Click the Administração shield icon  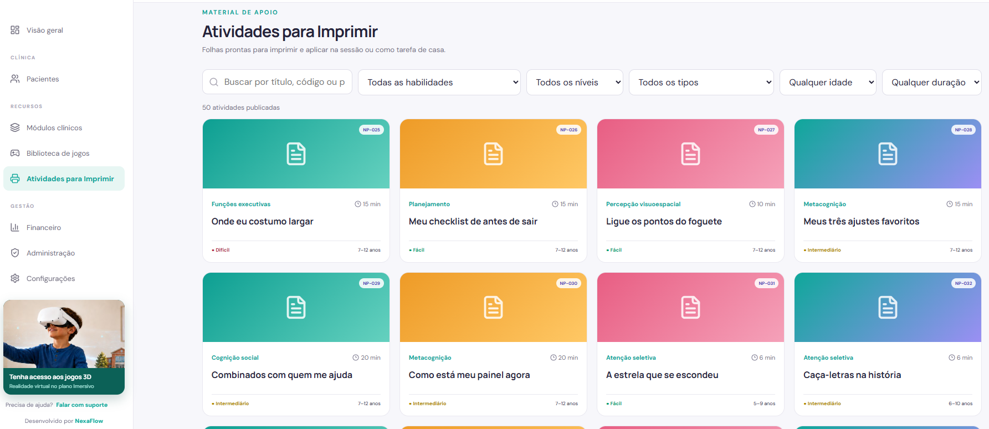[15, 253]
